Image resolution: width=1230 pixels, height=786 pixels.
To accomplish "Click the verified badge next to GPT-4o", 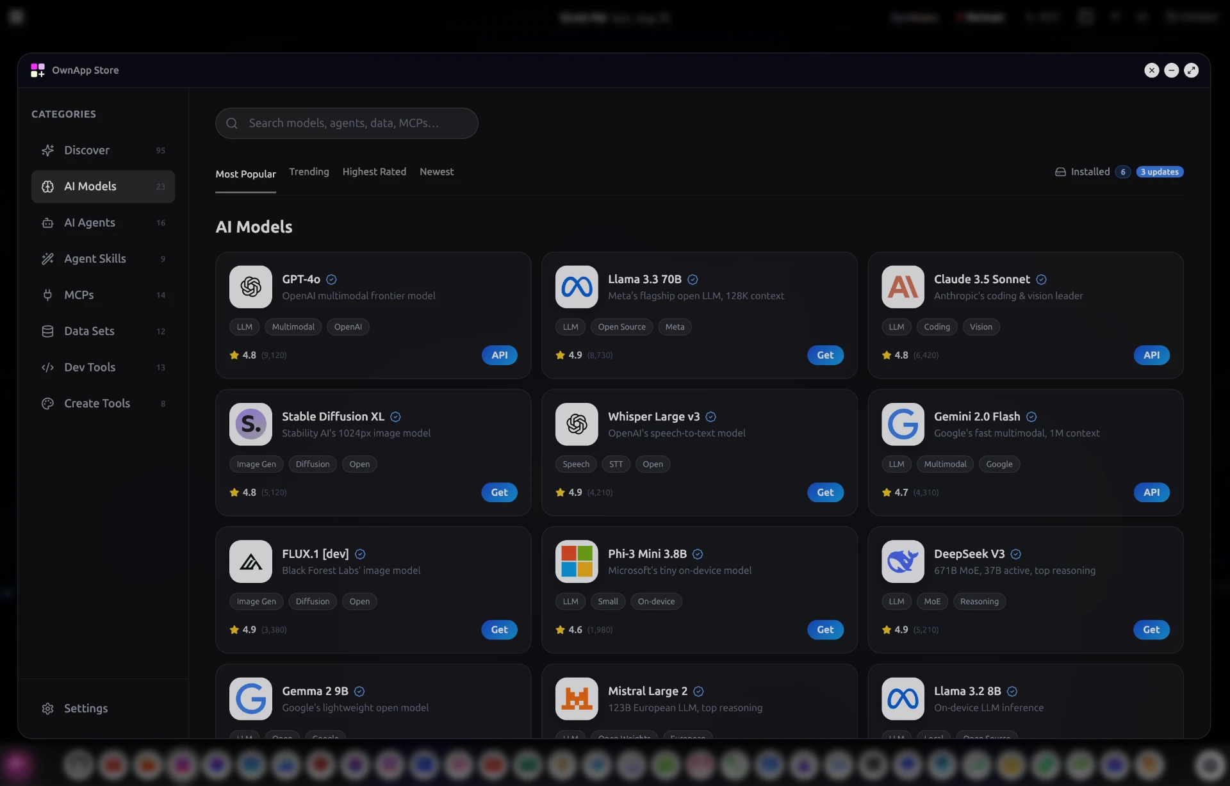I will coord(331,279).
